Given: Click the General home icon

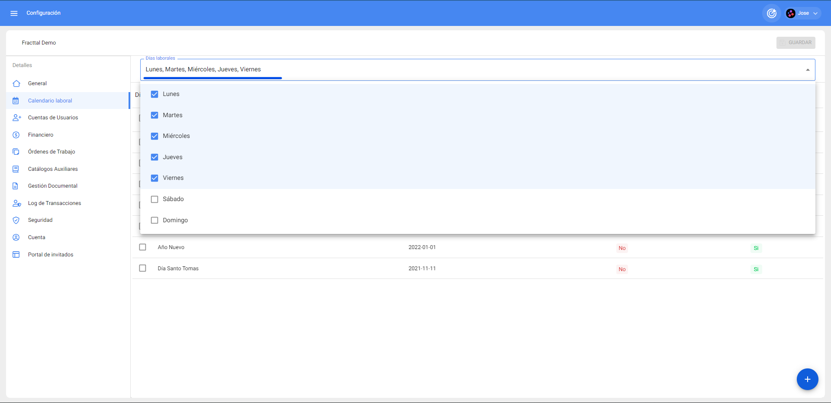Looking at the screenshot, I should point(16,83).
